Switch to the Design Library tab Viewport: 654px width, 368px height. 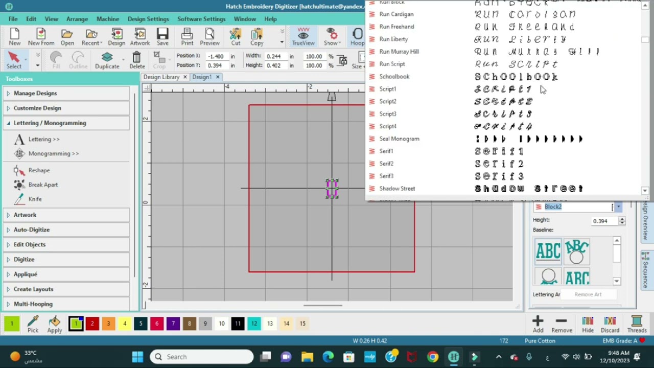point(161,77)
